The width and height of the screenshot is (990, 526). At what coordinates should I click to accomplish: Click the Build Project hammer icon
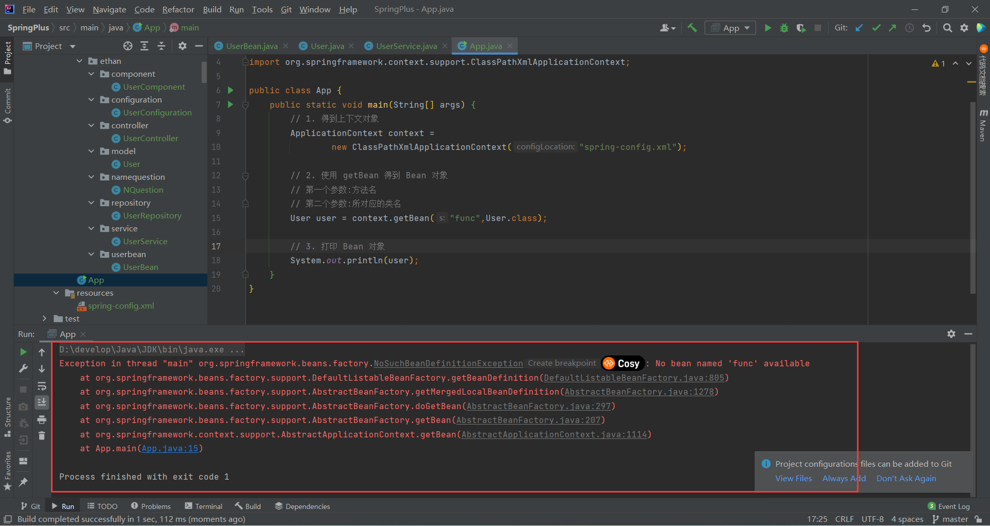click(x=692, y=28)
